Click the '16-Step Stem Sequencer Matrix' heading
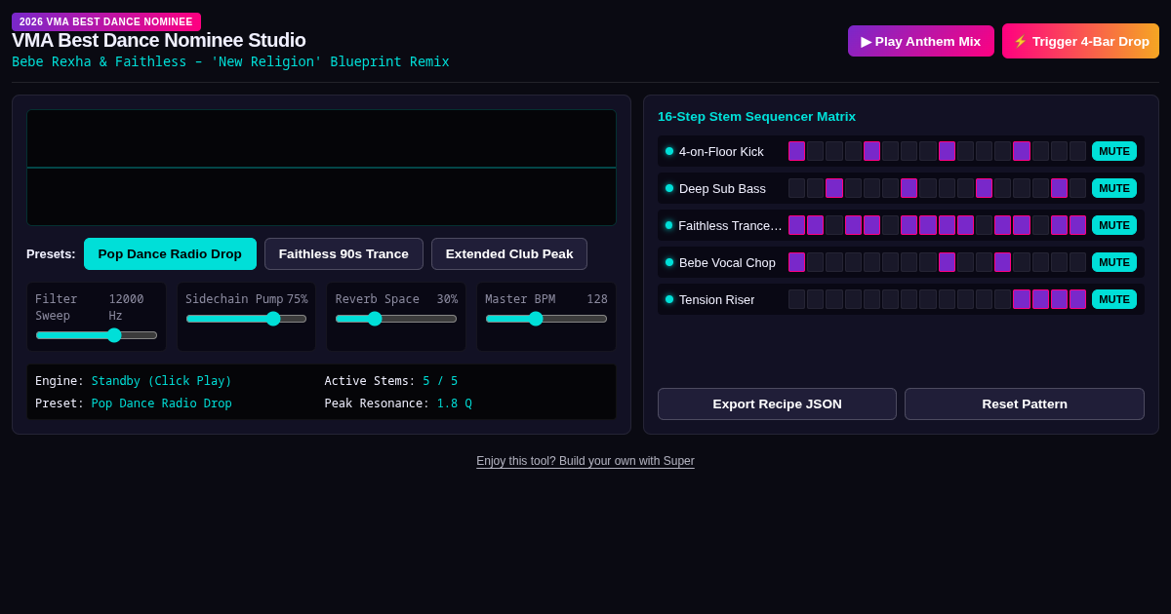The height and width of the screenshot is (614, 1171). 756,117
